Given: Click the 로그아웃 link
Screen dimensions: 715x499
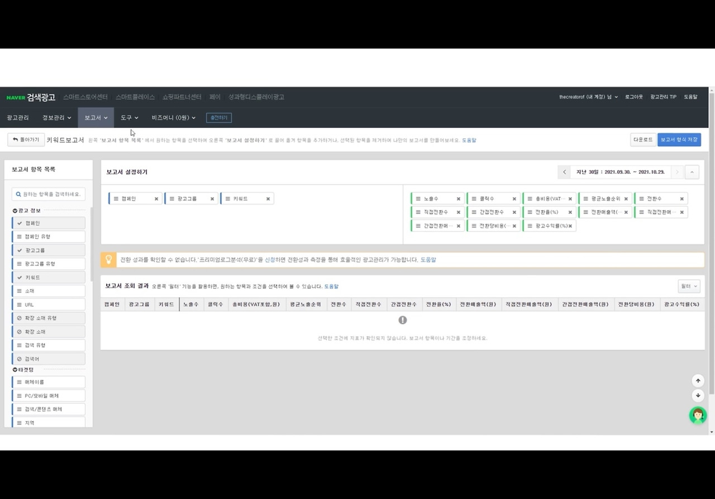Looking at the screenshot, I should click(634, 97).
